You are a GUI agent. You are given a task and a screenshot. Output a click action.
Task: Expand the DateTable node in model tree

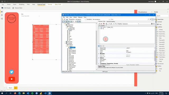pyautogui.click(x=65, y=42)
